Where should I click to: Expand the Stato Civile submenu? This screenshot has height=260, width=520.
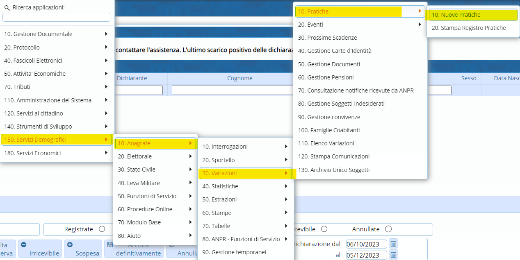[x=190, y=170]
